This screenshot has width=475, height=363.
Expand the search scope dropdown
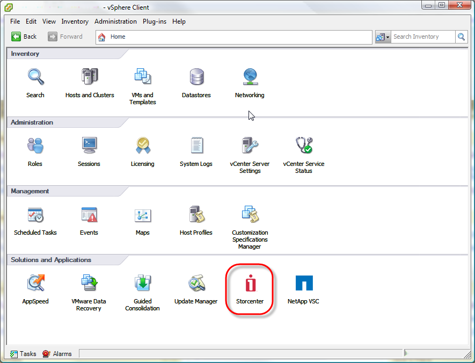coord(383,37)
